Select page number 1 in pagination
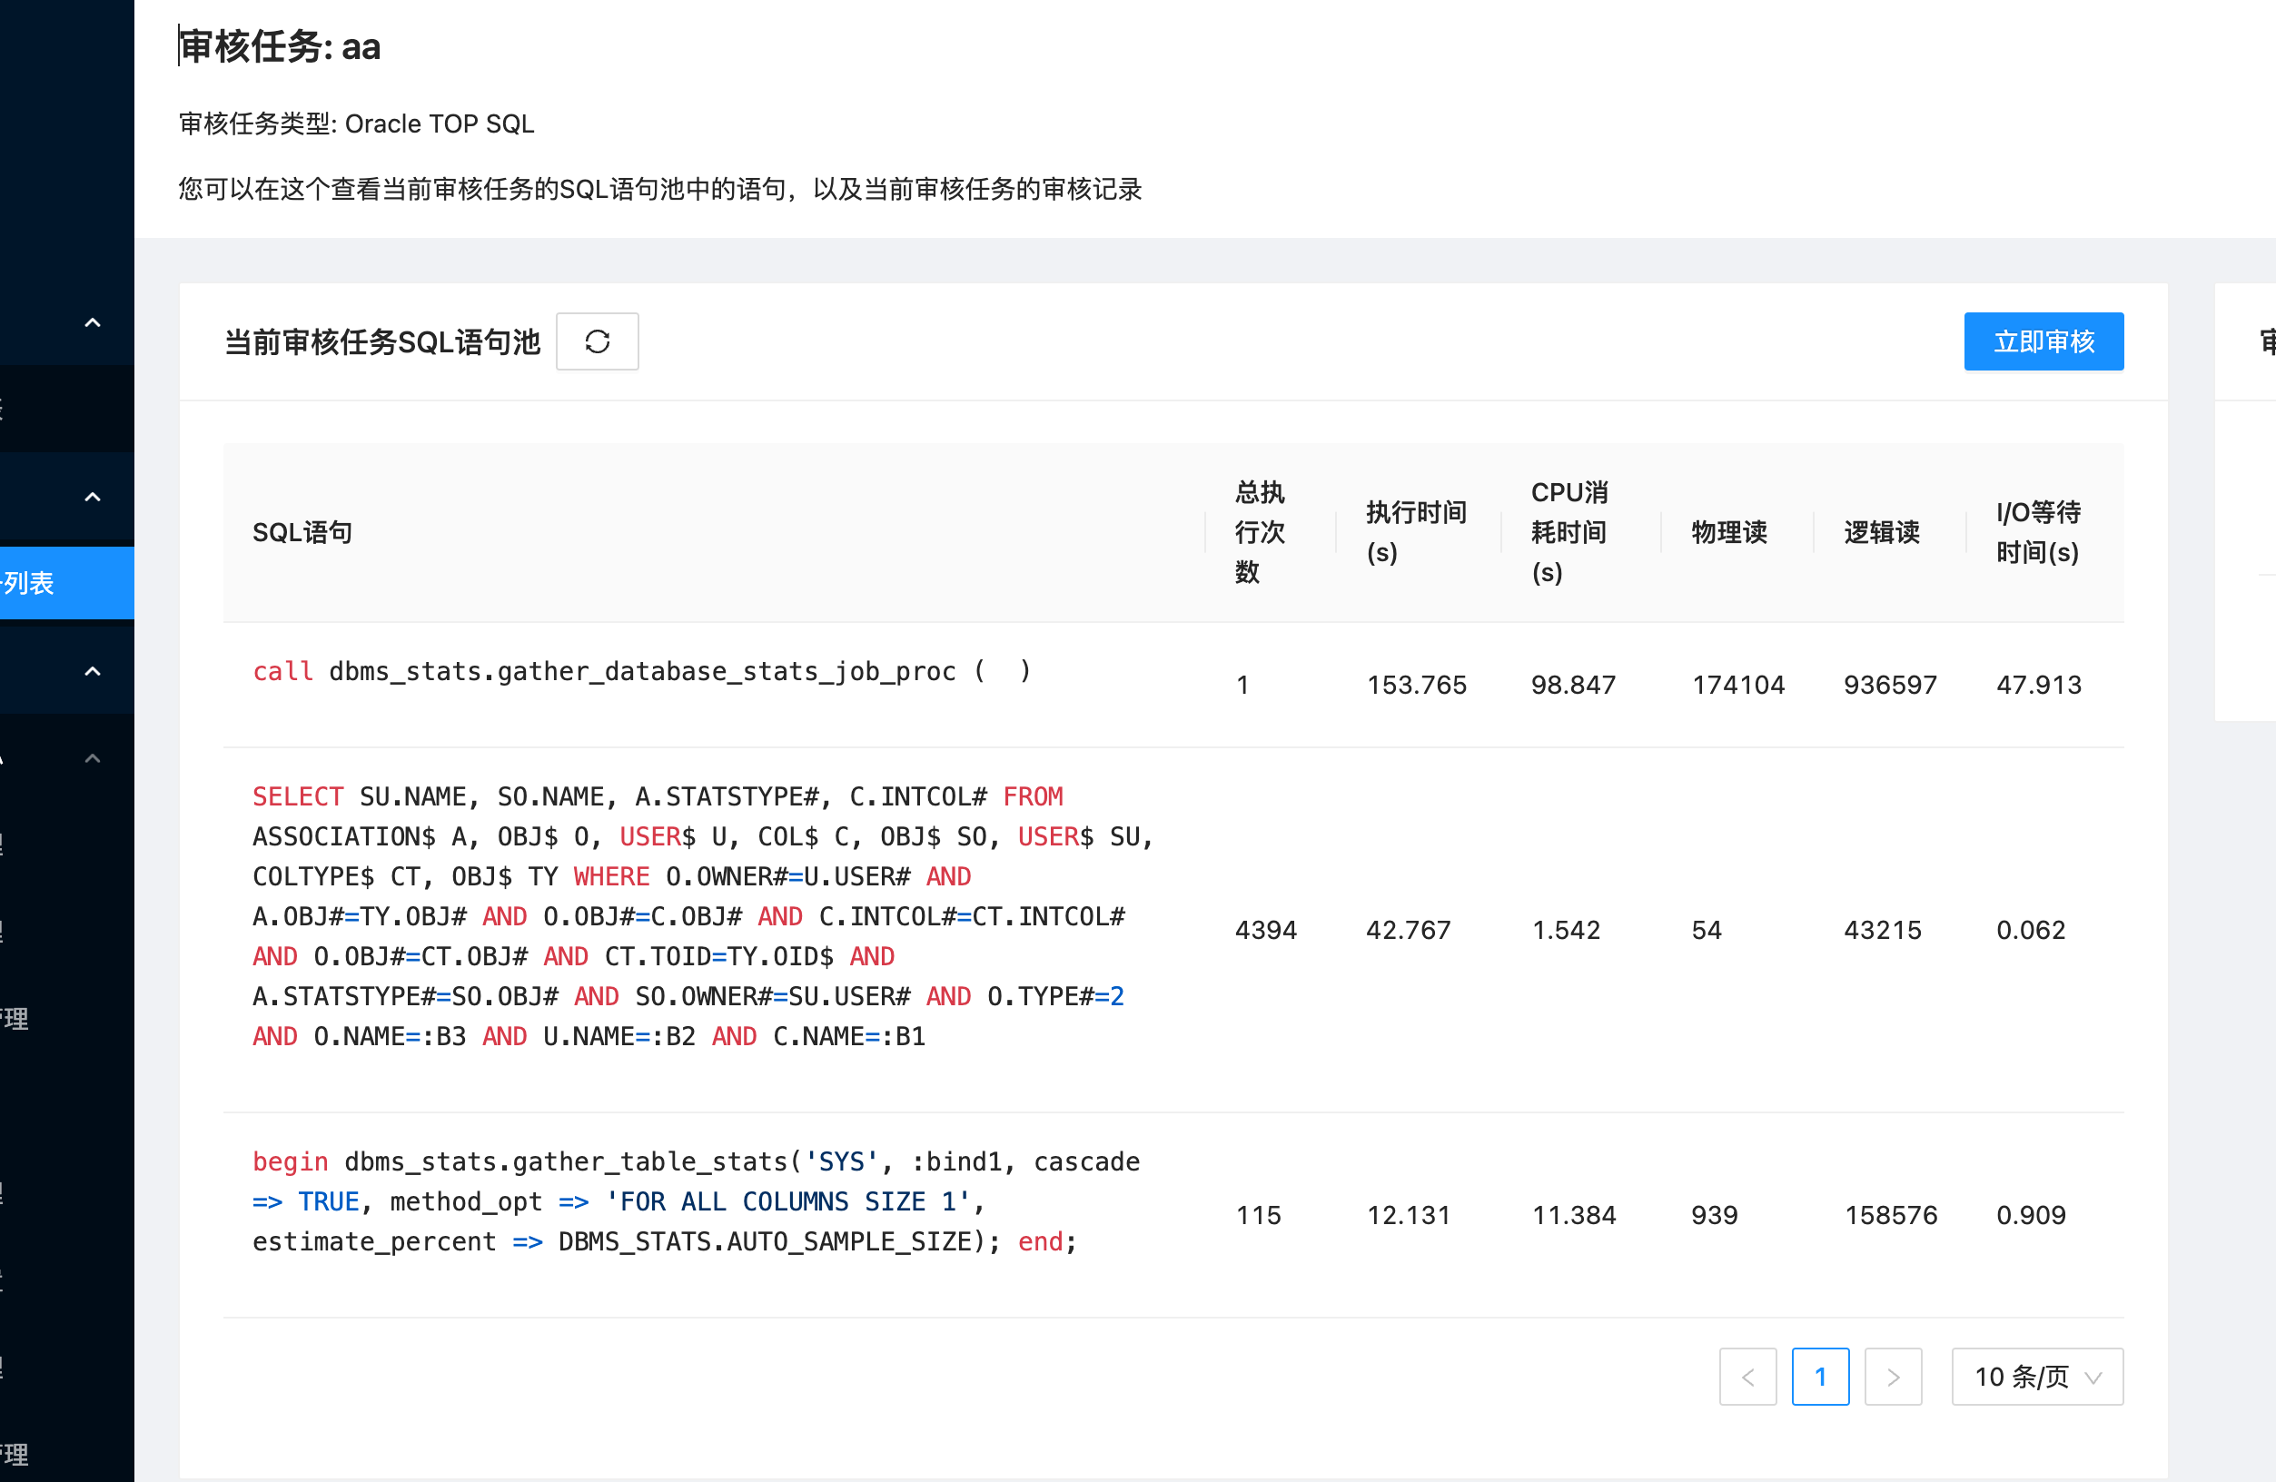Image resolution: width=2276 pixels, height=1482 pixels. (1820, 1377)
